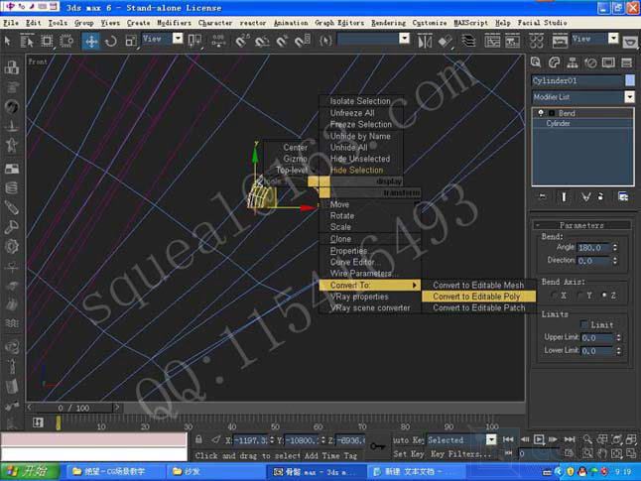Open the Render Scene dialog icon
641x481 pixels.
point(560,42)
